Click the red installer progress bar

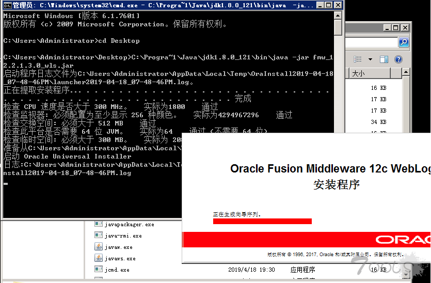pos(262,222)
